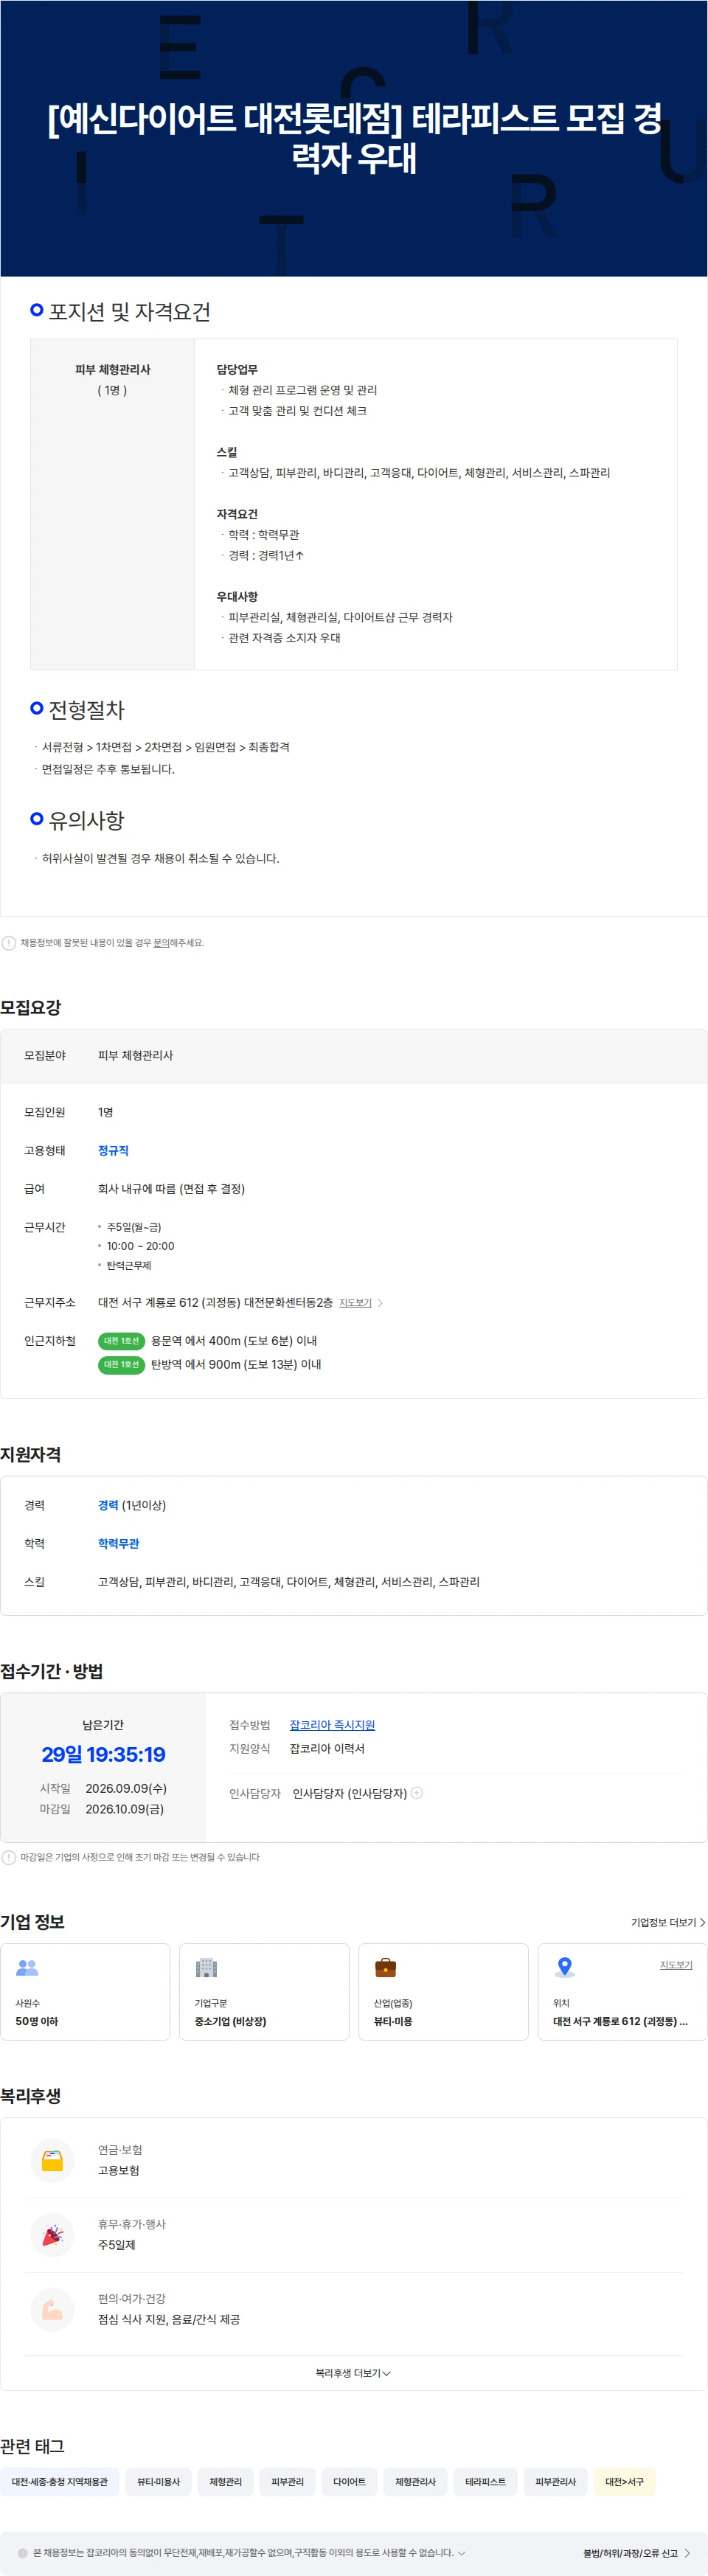Click the location map pin icon
Image resolution: width=708 pixels, height=2576 pixels.
(x=565, y=1967)
